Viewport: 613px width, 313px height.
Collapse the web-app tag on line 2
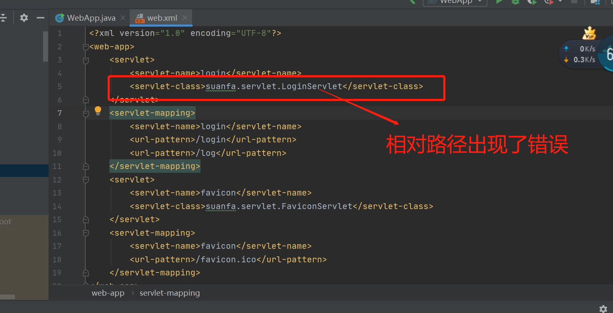pos(86,47)
